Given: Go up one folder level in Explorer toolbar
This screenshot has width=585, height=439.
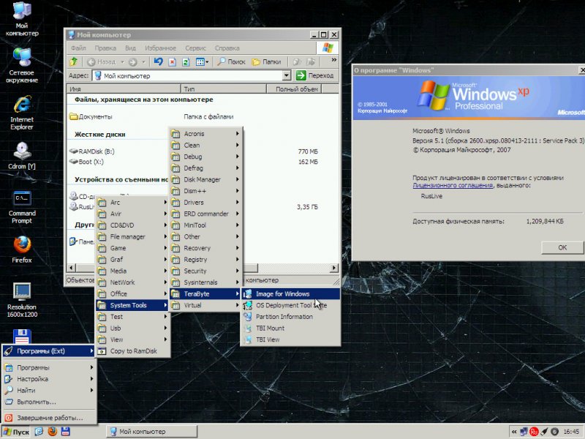Looking at the screenshot, I should point(74,61).
